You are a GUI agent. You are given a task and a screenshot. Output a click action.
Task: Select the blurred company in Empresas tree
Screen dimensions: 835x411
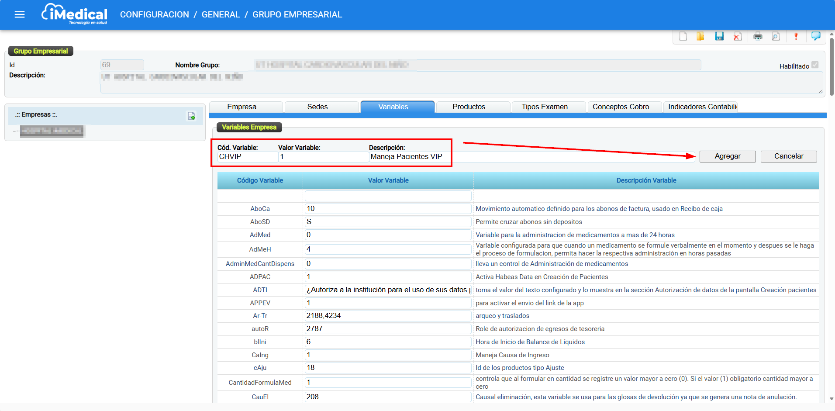click(x=52, y=131)
